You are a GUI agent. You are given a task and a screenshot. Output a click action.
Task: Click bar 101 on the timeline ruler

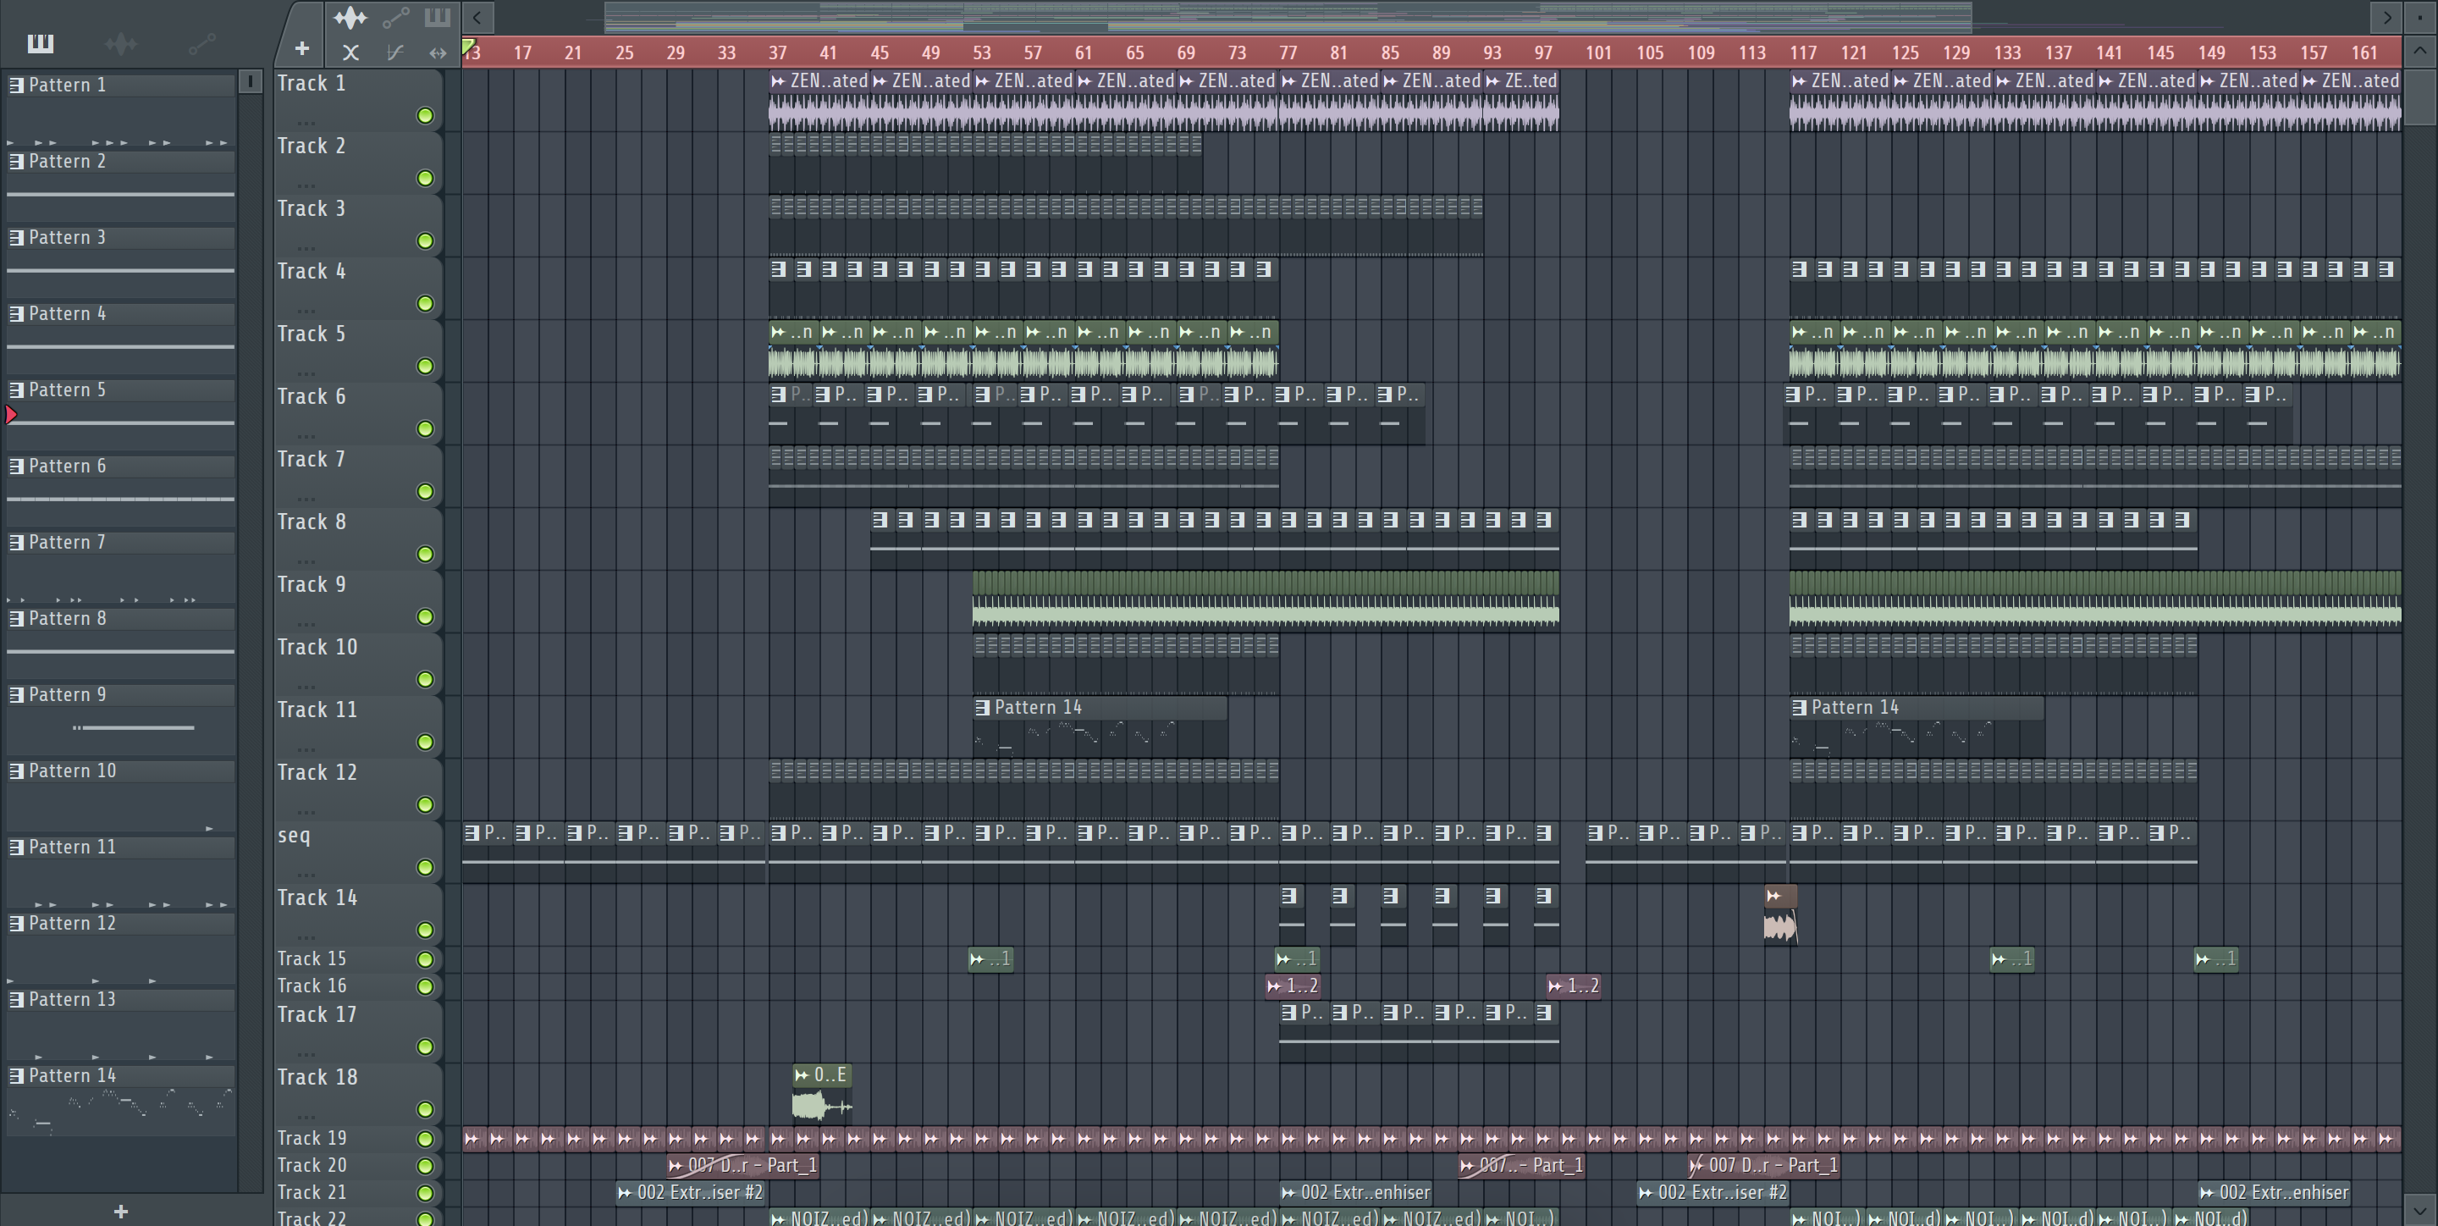(x=1598, y=53)
